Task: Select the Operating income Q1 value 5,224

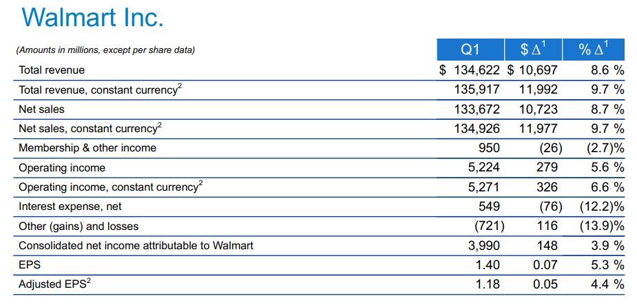Action: coord(484,167)
